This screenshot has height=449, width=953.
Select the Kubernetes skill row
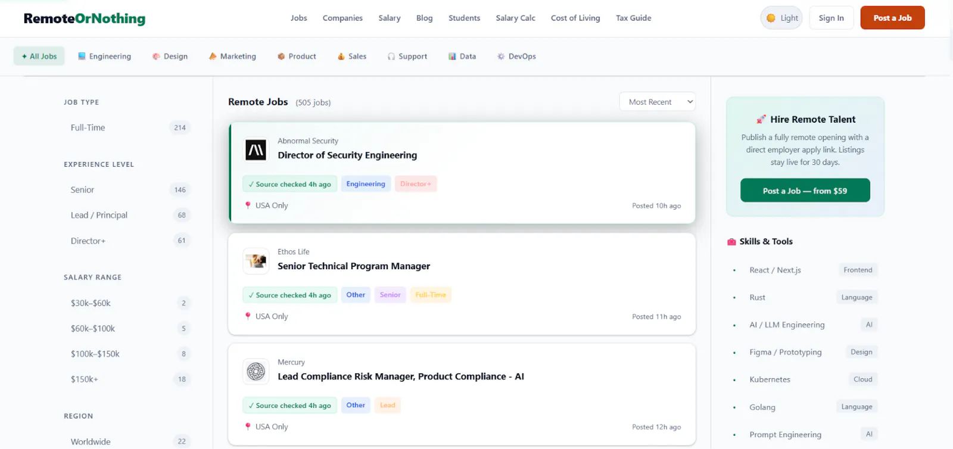pos(805,379)
